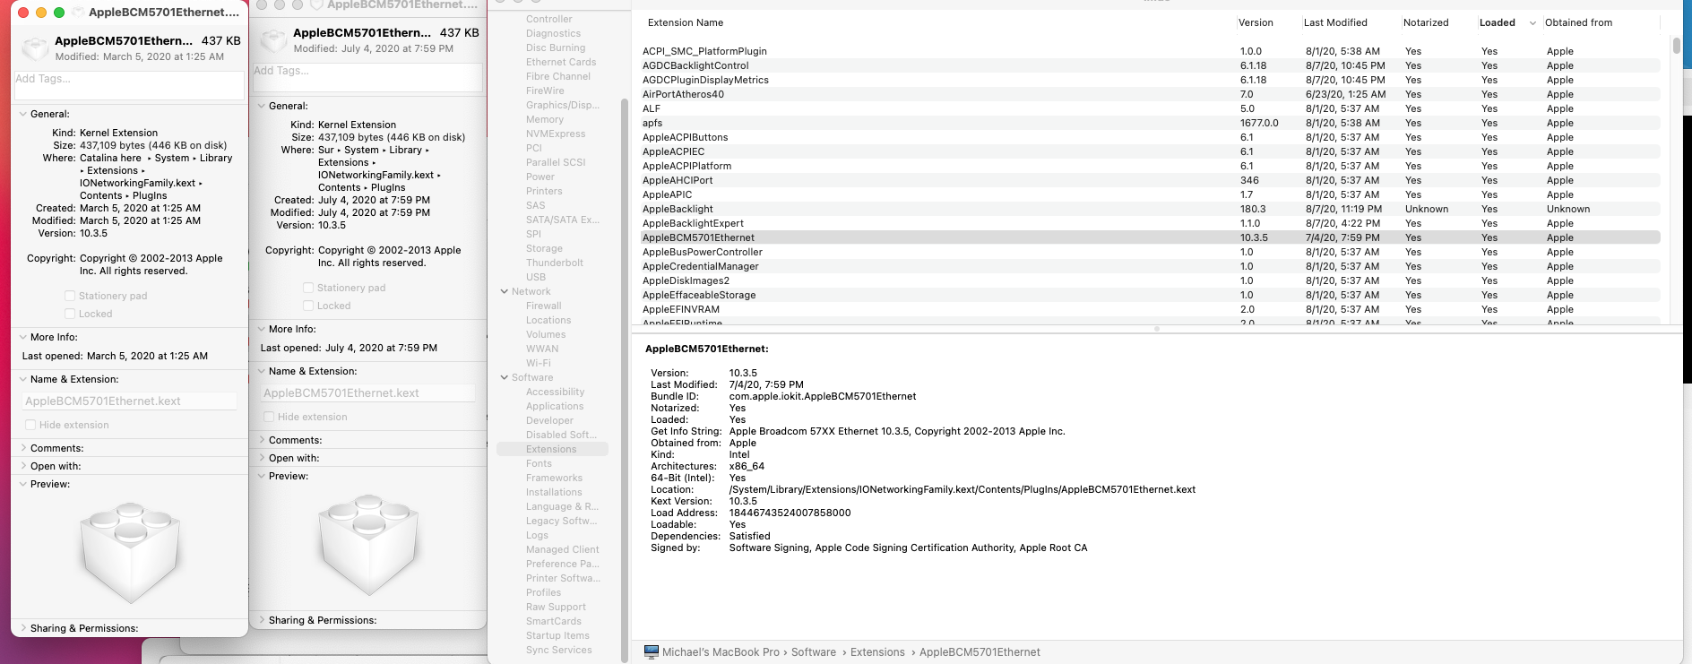Image resolution: width=1692 pixels, height=664 pixels.
Task: Sort by Obtained from column header
Action: [1578, 22]
